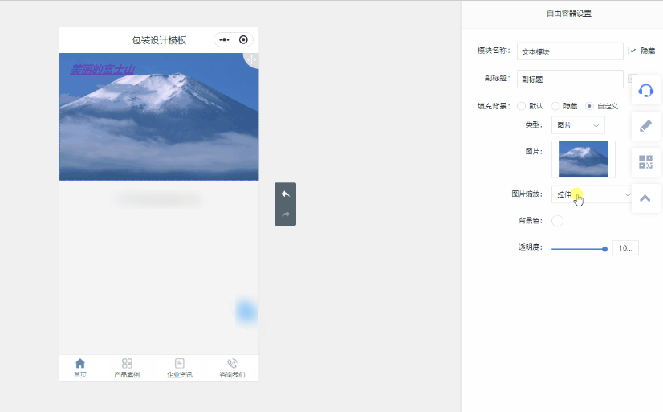Click the mini program close circle icon

pyautogui.click(x=243, y=39)
